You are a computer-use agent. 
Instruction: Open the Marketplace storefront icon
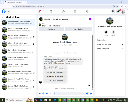click(75, 11)
